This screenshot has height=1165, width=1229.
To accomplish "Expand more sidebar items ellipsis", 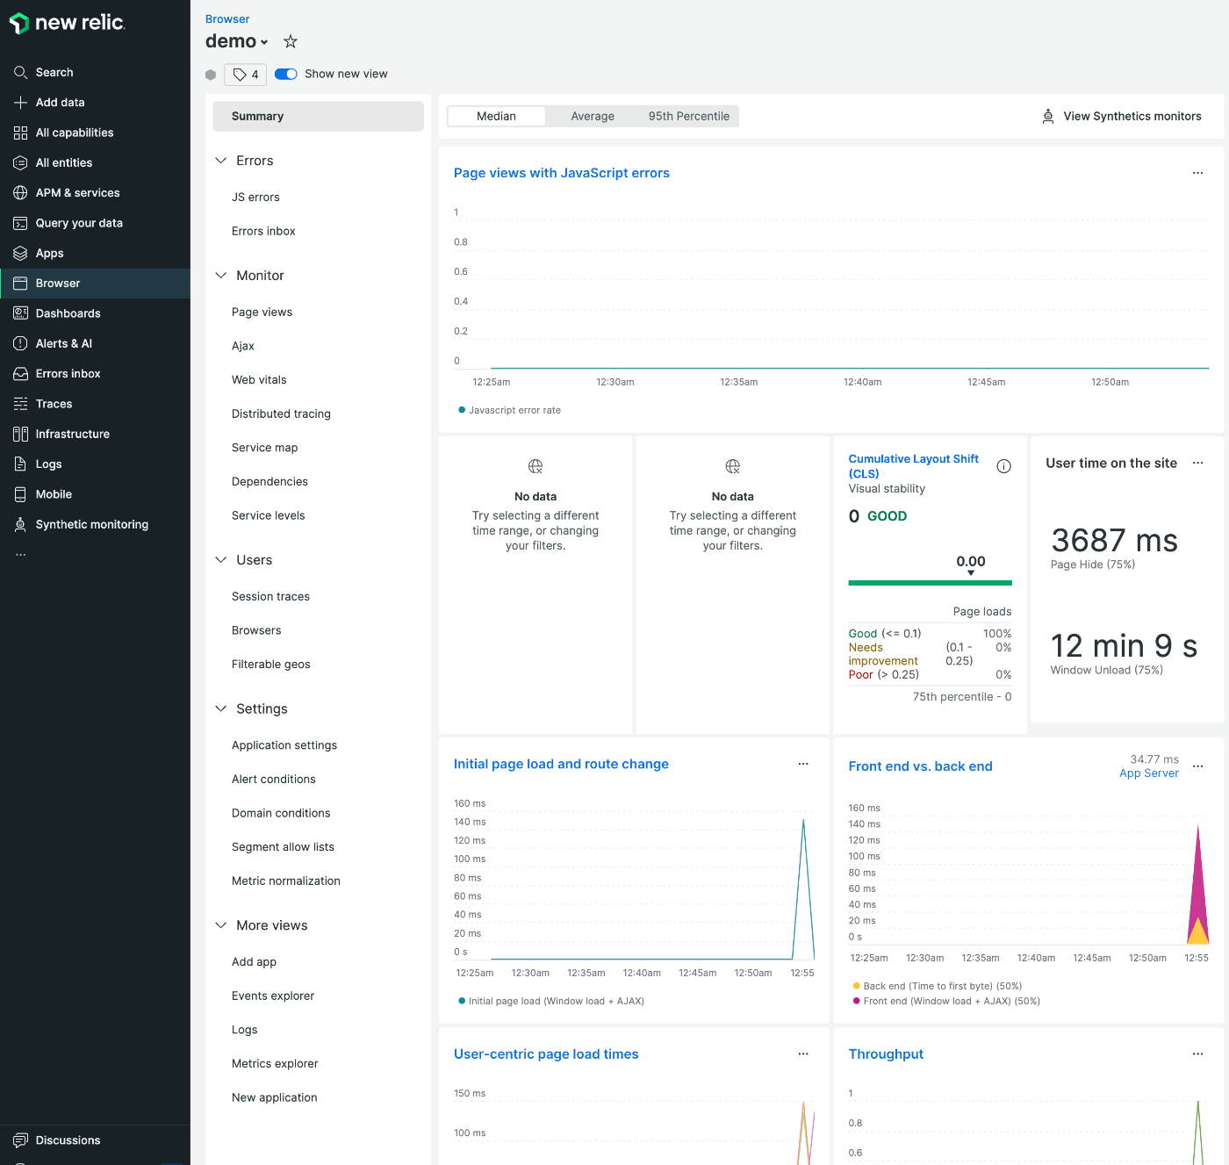I will pos(20,555).
